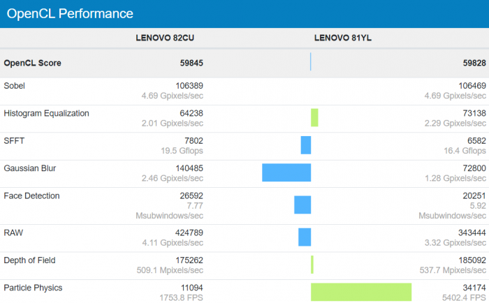Image resolution: width=489 pixels, height=303 pixels.
Task: Click the 2.01 Gpixels/sec value
Action: 173,124
